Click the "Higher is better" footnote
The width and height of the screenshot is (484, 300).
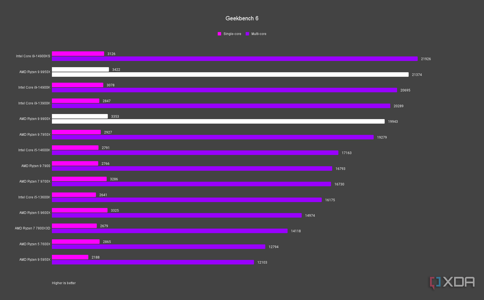(64, 283)
